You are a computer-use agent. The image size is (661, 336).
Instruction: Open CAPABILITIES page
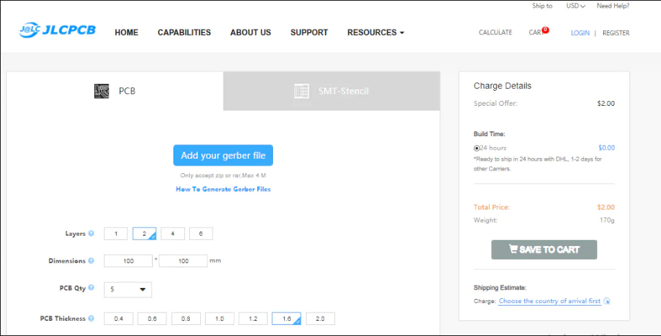point(184,32)
